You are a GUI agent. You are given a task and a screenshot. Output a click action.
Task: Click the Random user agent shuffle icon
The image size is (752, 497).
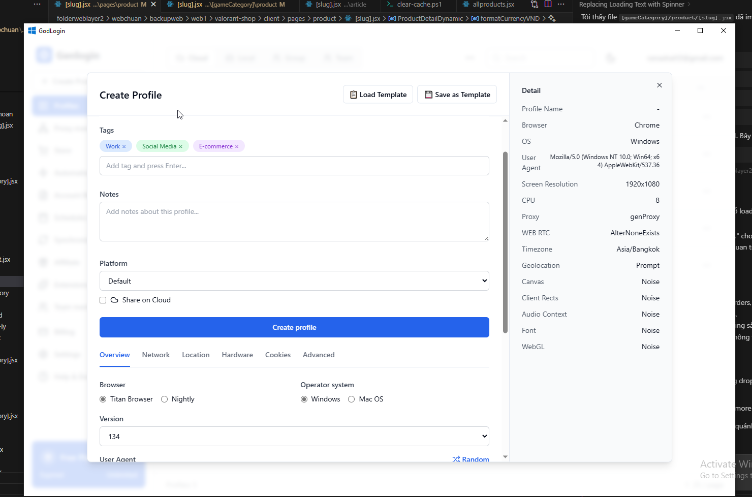point(456,459)
